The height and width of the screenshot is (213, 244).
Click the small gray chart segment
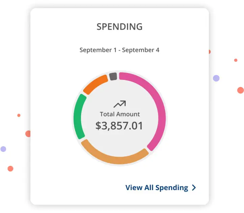coord(113,76)
